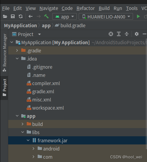Select the libs folder label
This screenshot has width=147, height=162.
click(x=36, y=132)
